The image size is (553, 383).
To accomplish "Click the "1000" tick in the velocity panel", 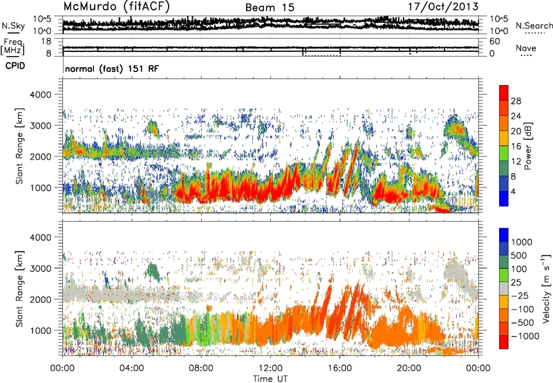I will [x=42, y=330].
